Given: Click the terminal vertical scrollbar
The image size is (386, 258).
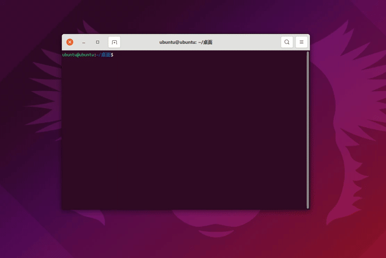Looking at the screenshot, I should click(x=308, y=130).
